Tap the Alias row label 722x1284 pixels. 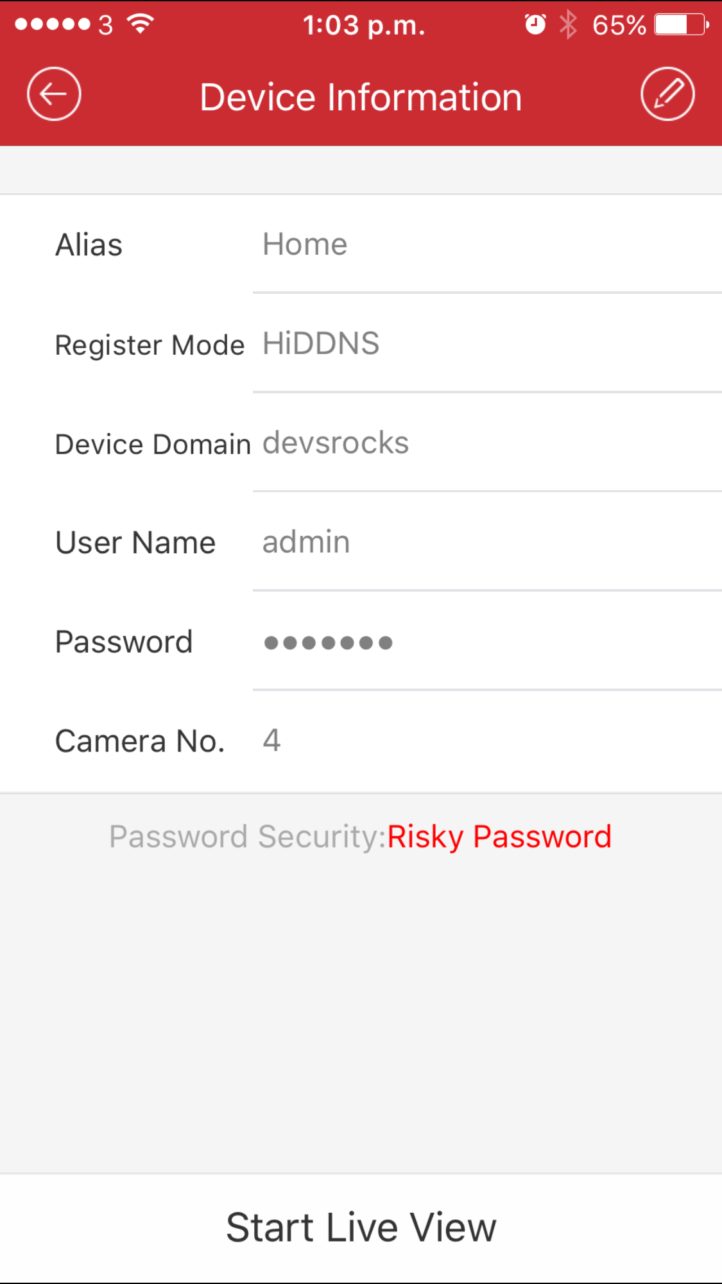point(89,245)
